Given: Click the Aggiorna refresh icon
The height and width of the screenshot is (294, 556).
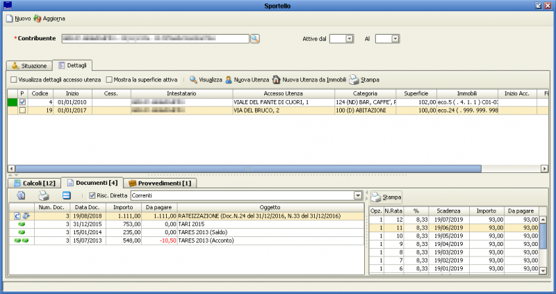Looking at the screenshot, I should 38,18.
